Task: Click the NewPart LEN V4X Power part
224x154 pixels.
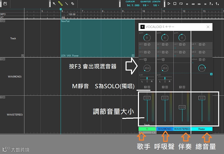Action: (x=98, y=38)
